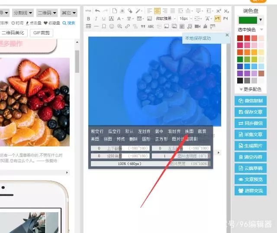Create a new blank document icon

pos(115,11)
